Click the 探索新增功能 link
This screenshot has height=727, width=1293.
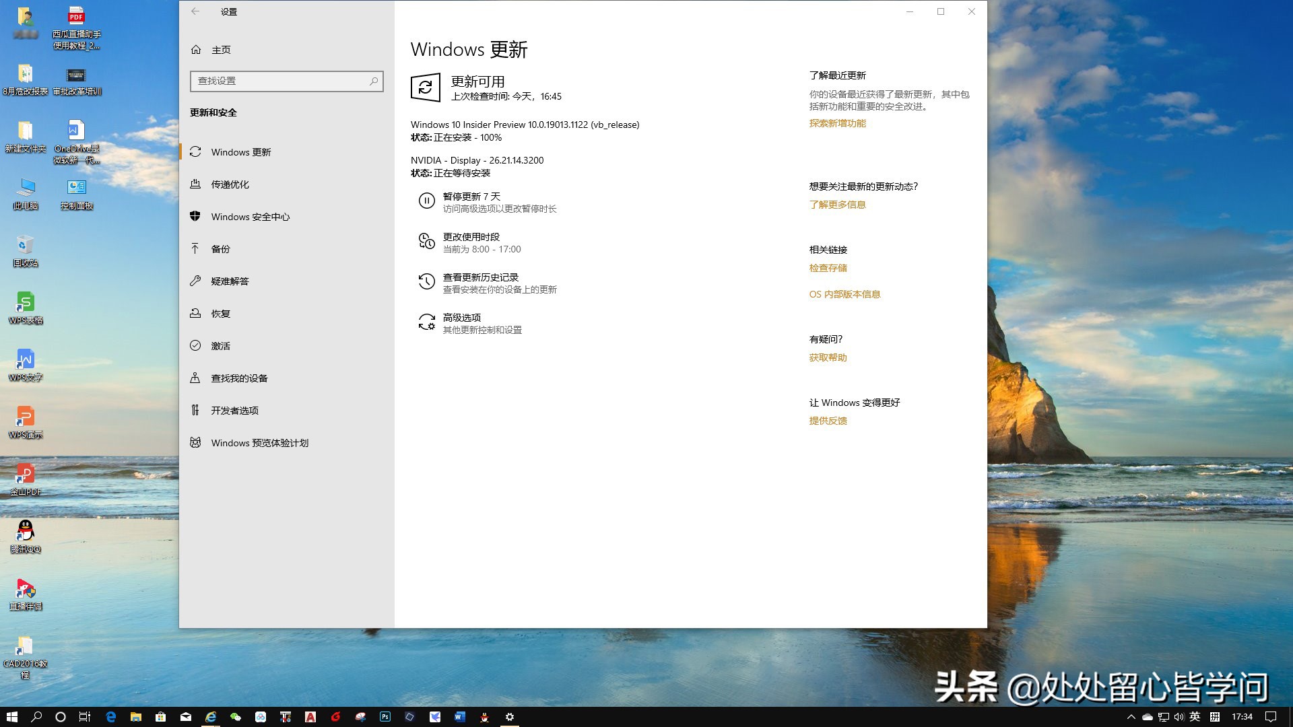(x=836, y=123)
